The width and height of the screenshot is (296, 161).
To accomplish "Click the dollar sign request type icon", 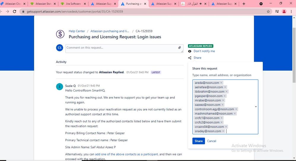I will (60, 34).
